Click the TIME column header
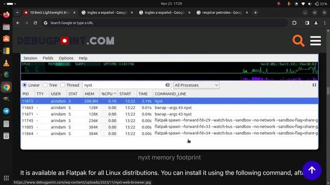 (143, 94)
